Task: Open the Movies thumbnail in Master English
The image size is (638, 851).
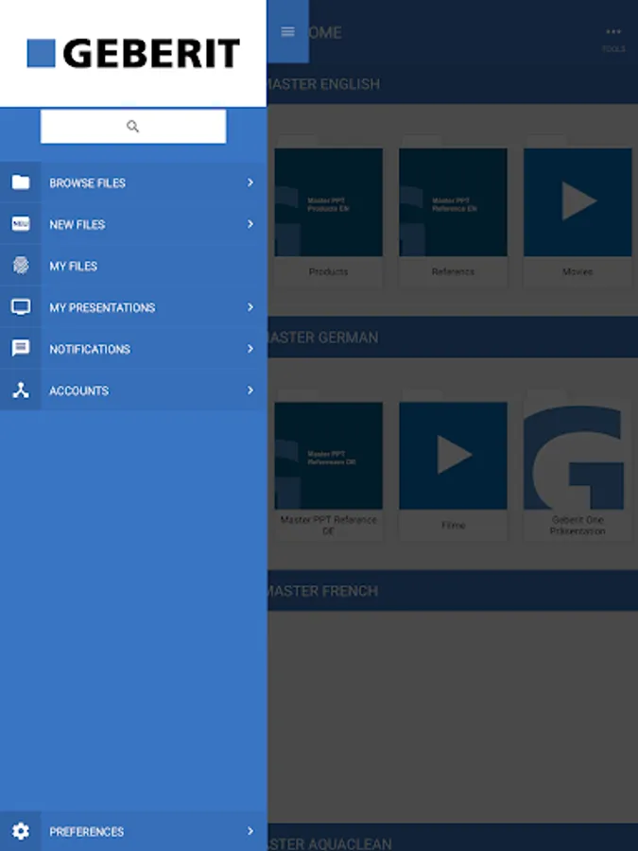Action: [x=578, y=203]
